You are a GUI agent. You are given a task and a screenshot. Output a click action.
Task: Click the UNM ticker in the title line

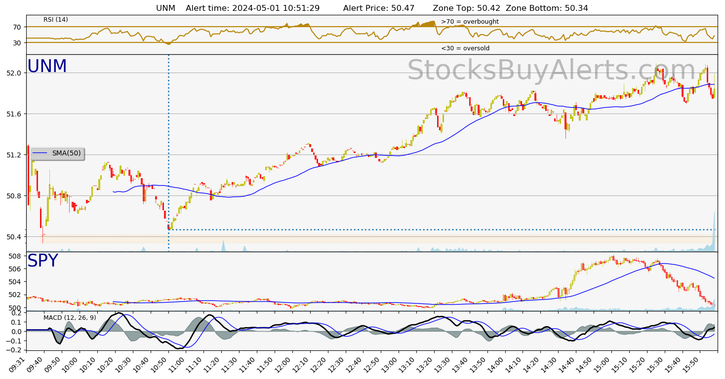[165, 8]
